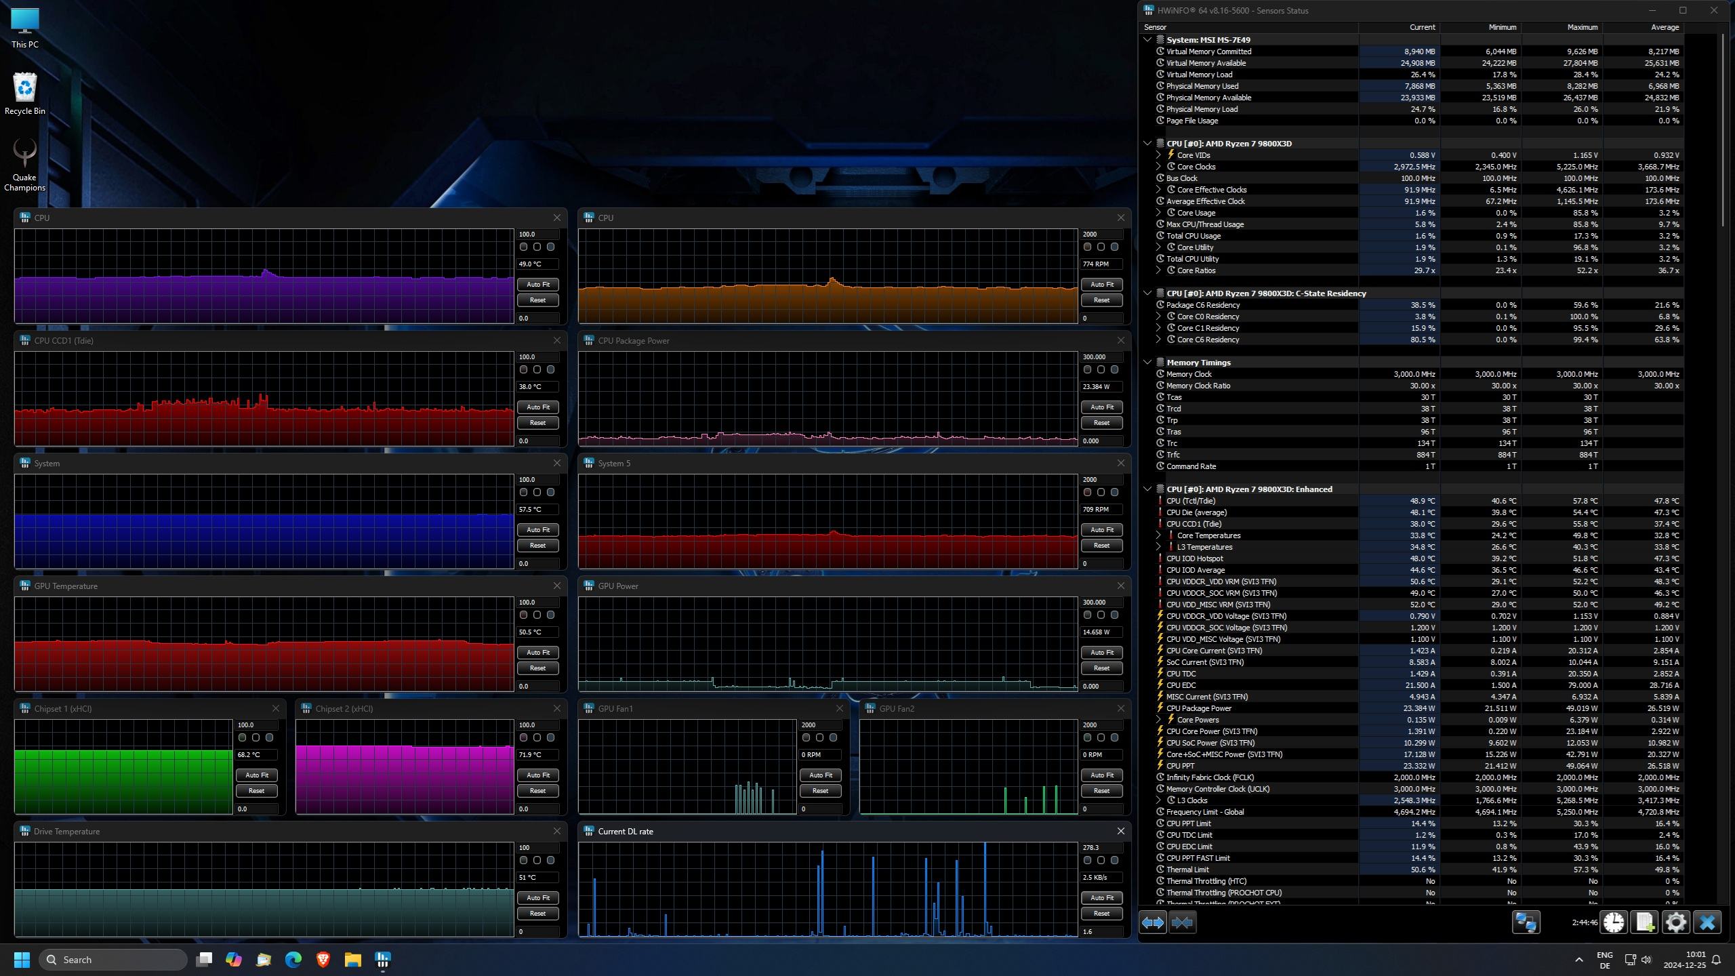Screen dimensions: 1735x976
Task: Open Copilot from the taskbar
Action: (x=234, y=960)
